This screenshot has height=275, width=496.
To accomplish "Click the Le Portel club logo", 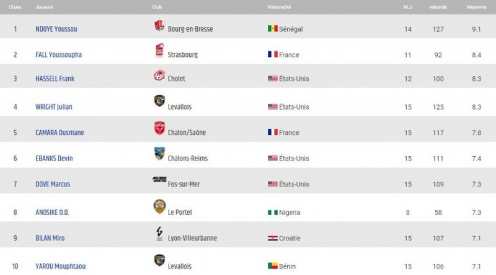I will 159,207.
